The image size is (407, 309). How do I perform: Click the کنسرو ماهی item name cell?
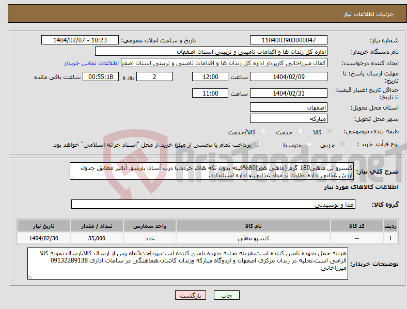point(253,238)
